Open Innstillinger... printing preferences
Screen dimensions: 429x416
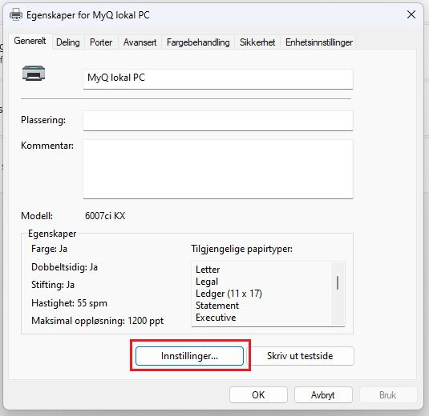pyautogui.click(x=189, y=356)
